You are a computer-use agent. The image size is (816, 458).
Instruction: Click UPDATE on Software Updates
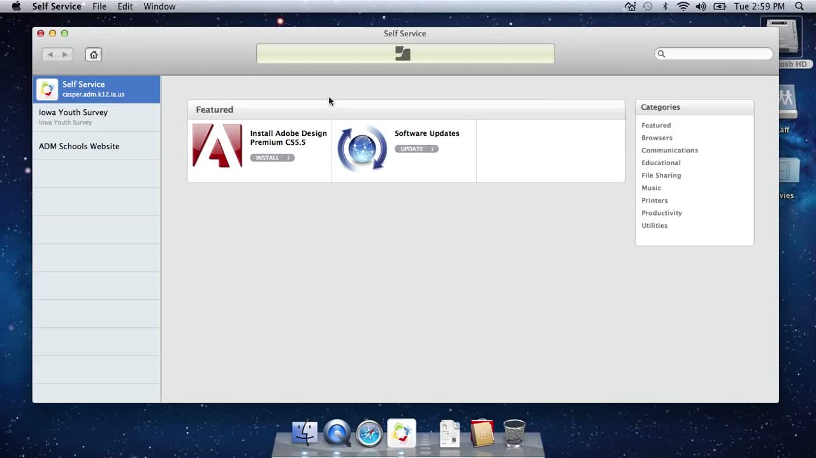click(412, 149)
